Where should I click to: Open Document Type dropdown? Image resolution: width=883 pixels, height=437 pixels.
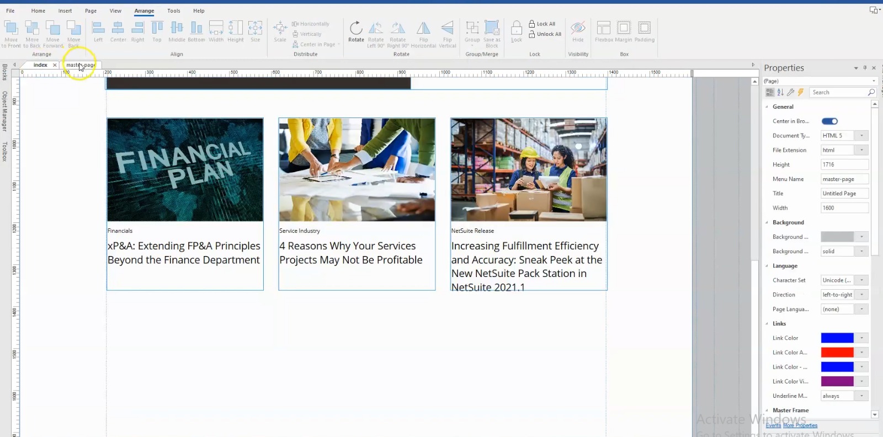point(861,136)
